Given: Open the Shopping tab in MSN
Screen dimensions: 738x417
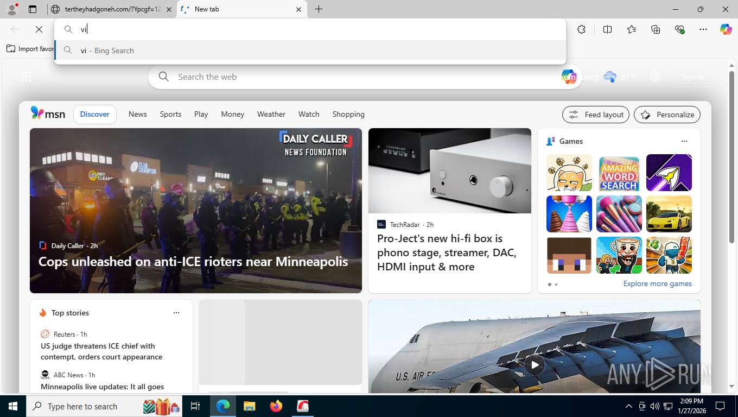Looking at the screenshot, I should [x=348, y=114].
